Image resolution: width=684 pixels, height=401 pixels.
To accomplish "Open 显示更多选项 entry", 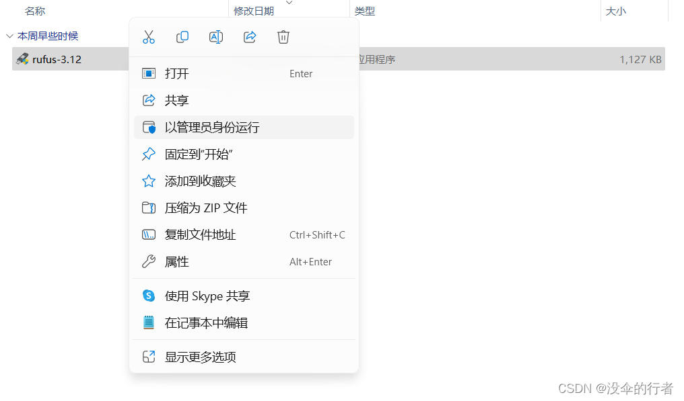I will click(244, 357).
